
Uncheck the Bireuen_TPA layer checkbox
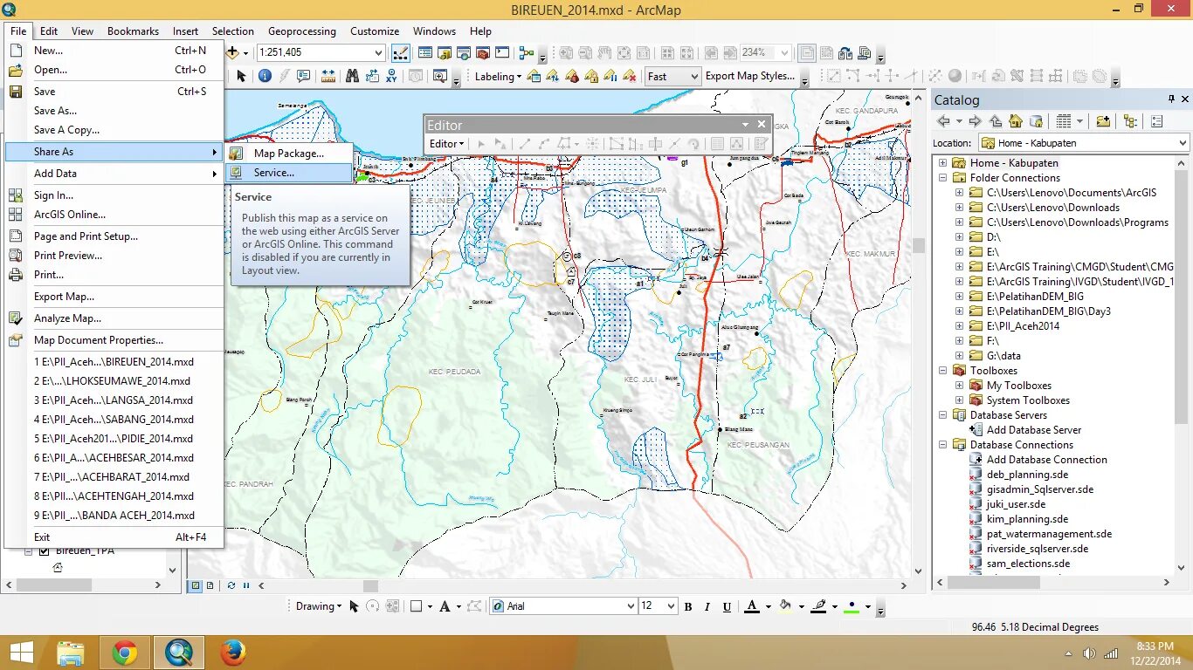(x=45, y=550)
